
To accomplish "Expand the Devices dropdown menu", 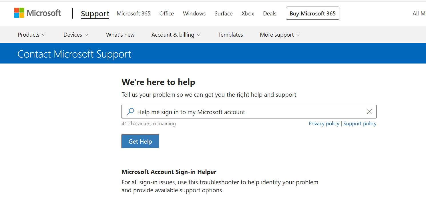I will click(76, 35).
